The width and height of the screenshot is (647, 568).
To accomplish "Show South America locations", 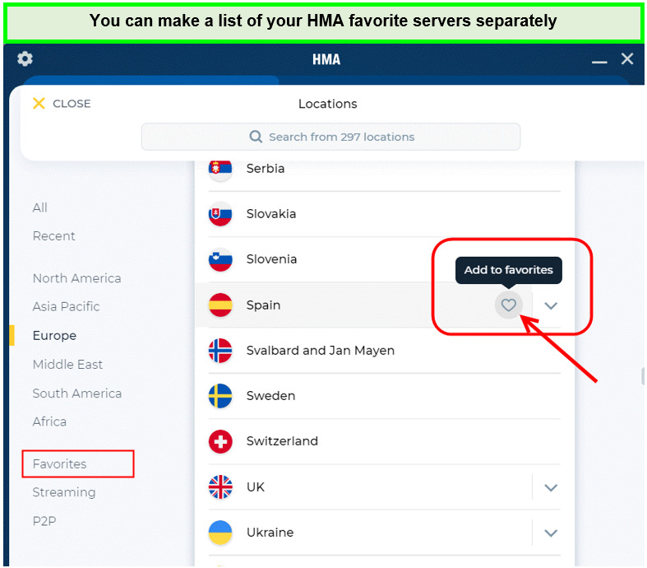I will [x=77, y=393].
